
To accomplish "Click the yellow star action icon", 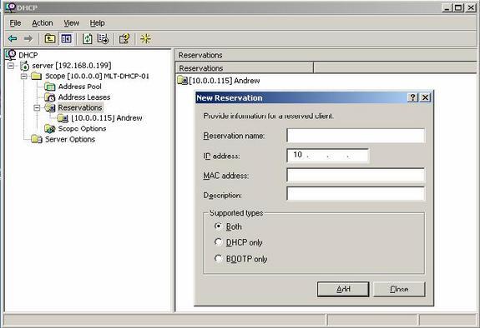I will (145, 38).
